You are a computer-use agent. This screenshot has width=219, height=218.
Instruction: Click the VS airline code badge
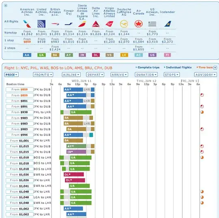(109, 55)
